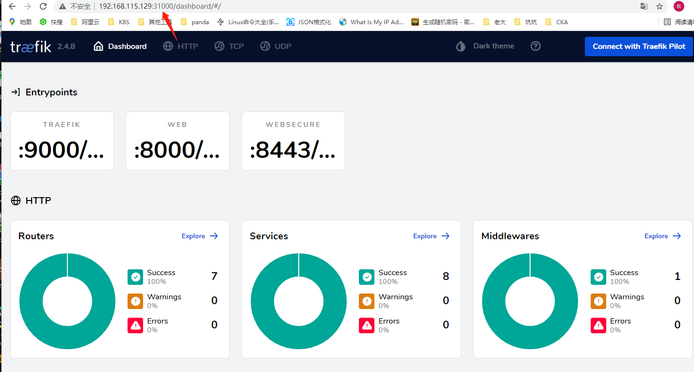694x372 pixels.
Task: Click Connect with Traefik Pilot
Action: click(639, 46)
